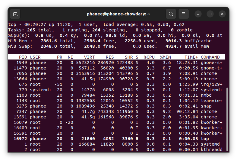Click the kthreadd command name
Image resolution: width=237 pixels, height=161 pixels.
pyautogui.click(x=212, y=150)
